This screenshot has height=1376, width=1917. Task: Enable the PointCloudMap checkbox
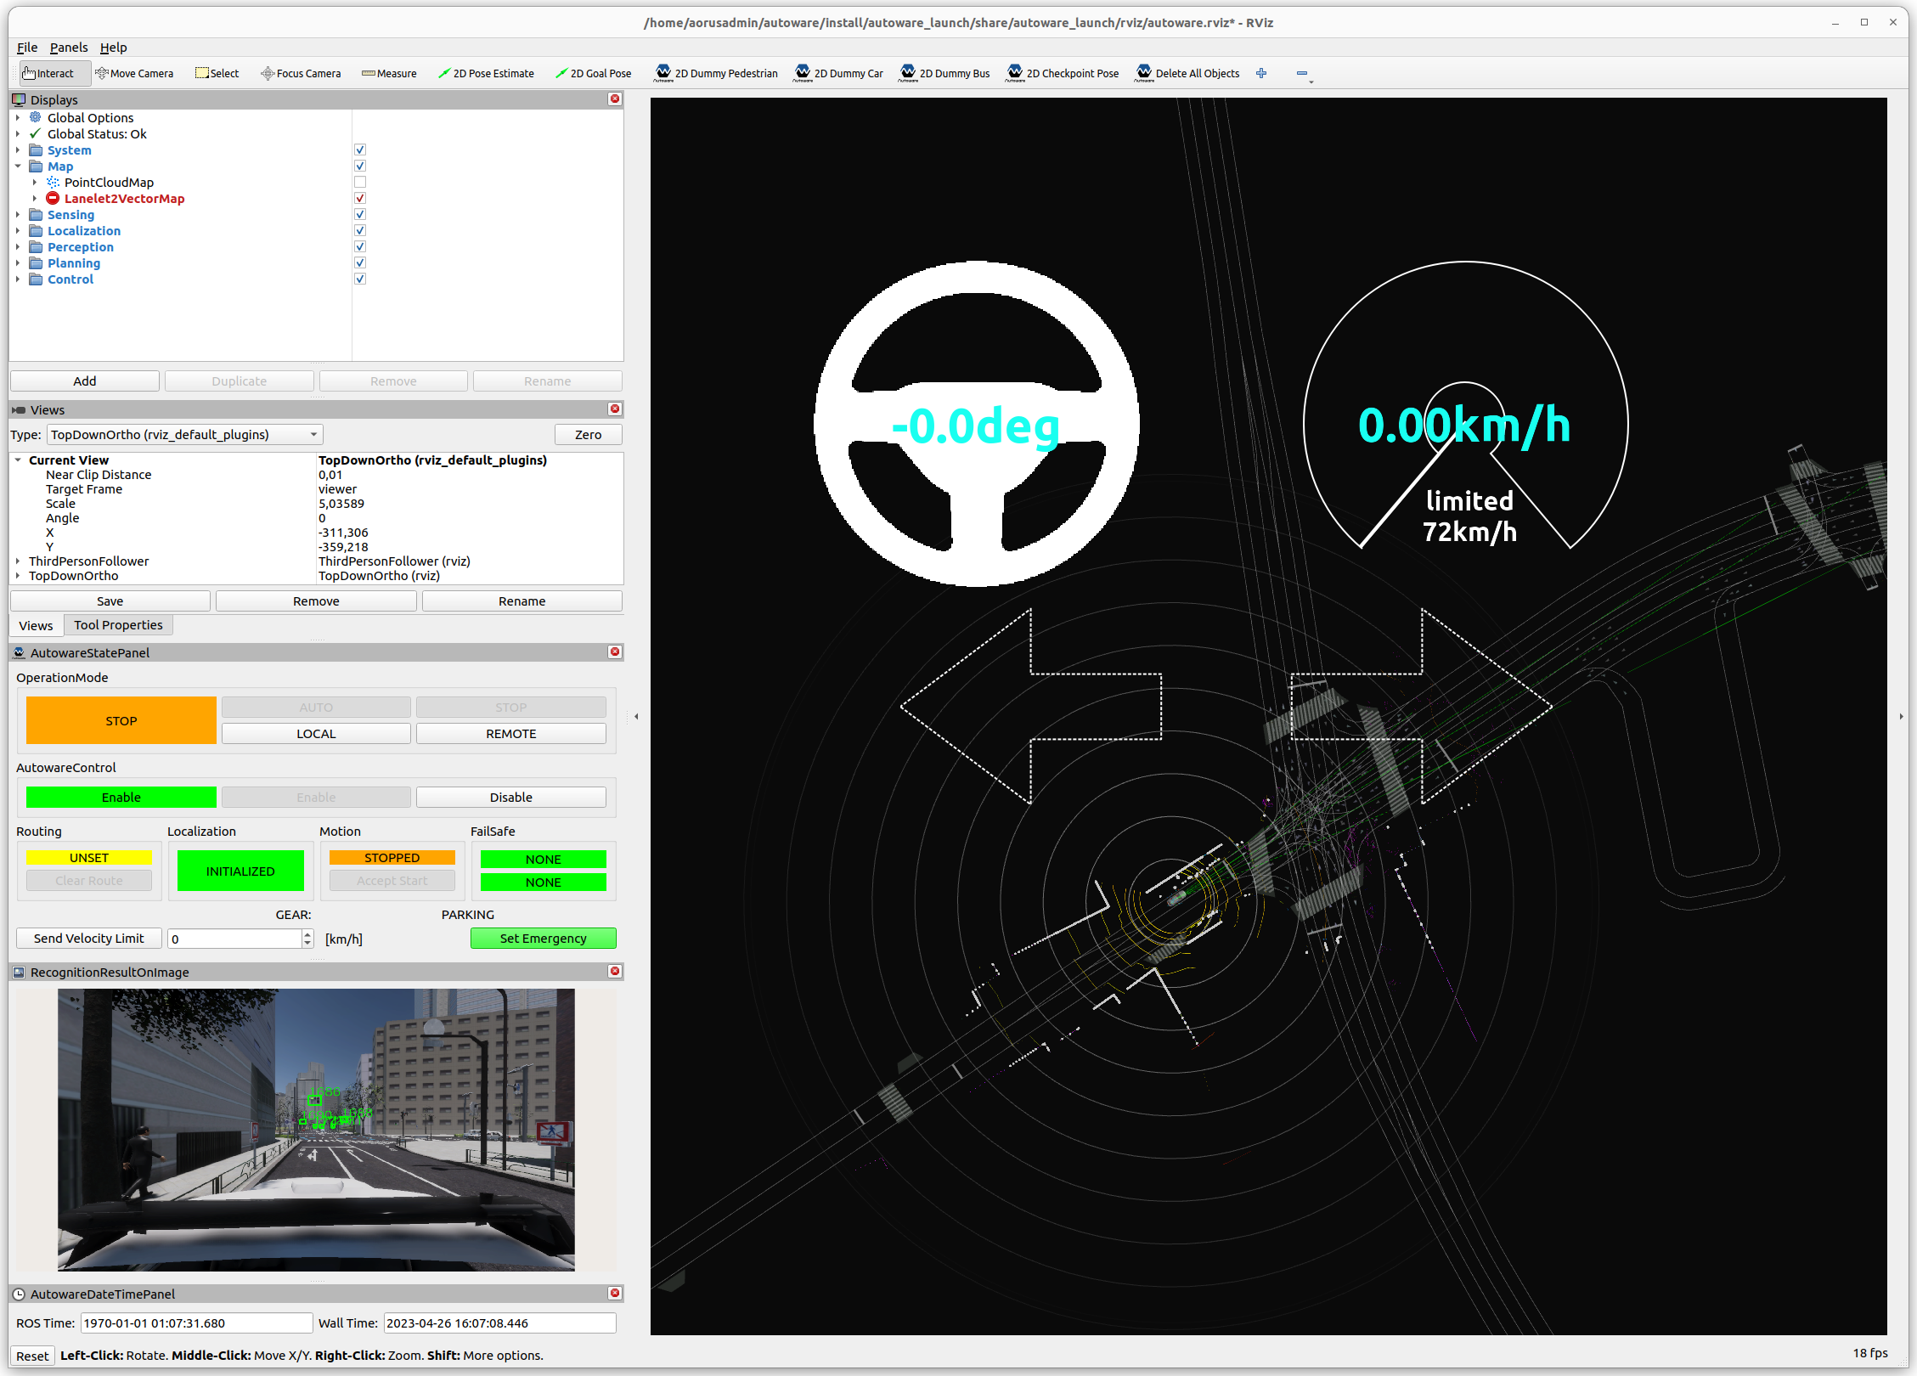tap(360, 182)
